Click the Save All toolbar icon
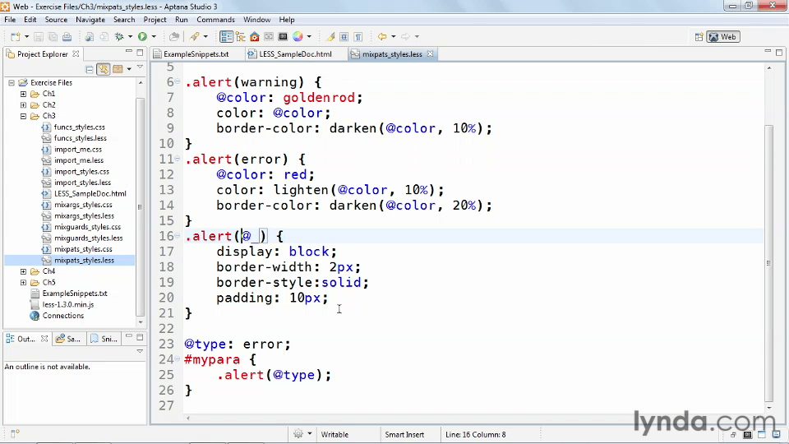 coord(53,37)
